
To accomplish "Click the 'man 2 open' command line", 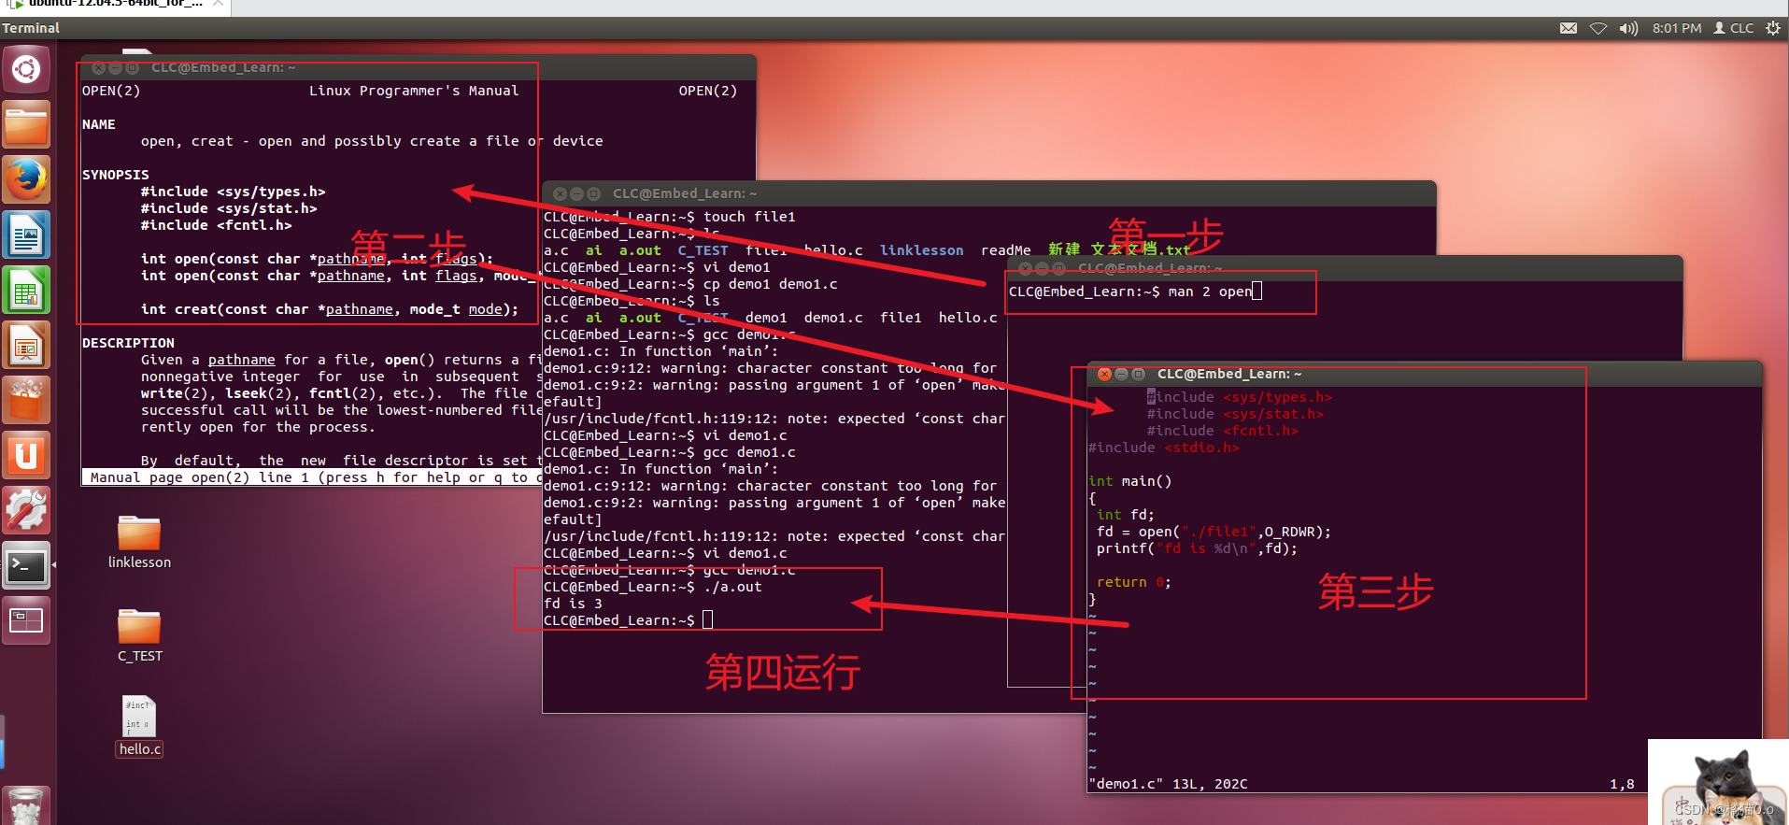I will [x=1135, y=292].
